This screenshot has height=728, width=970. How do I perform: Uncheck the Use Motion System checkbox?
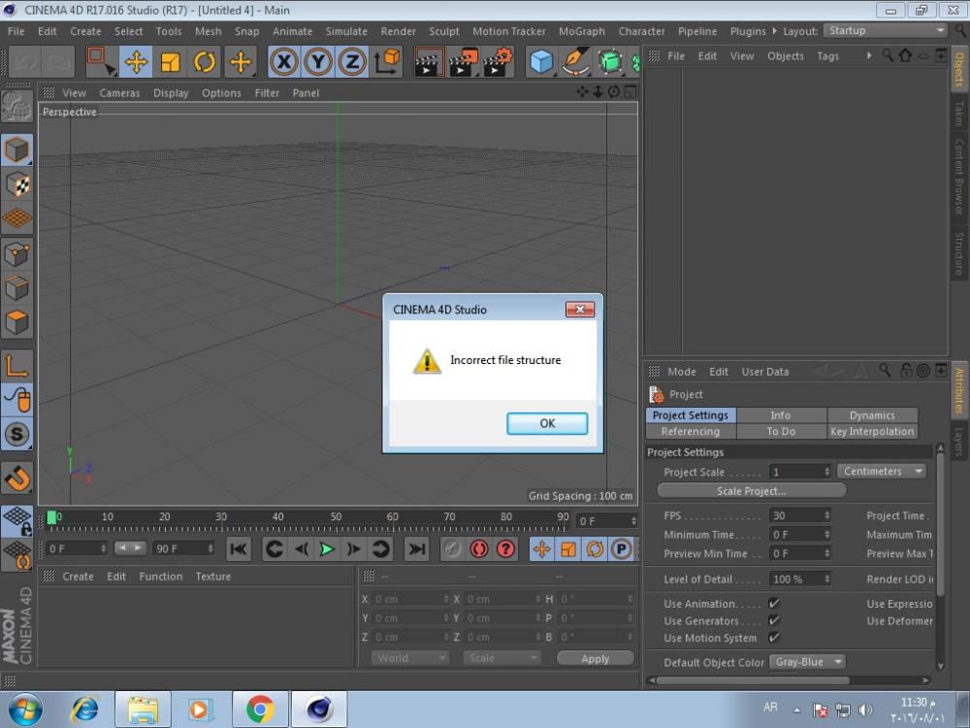(774, 638)
